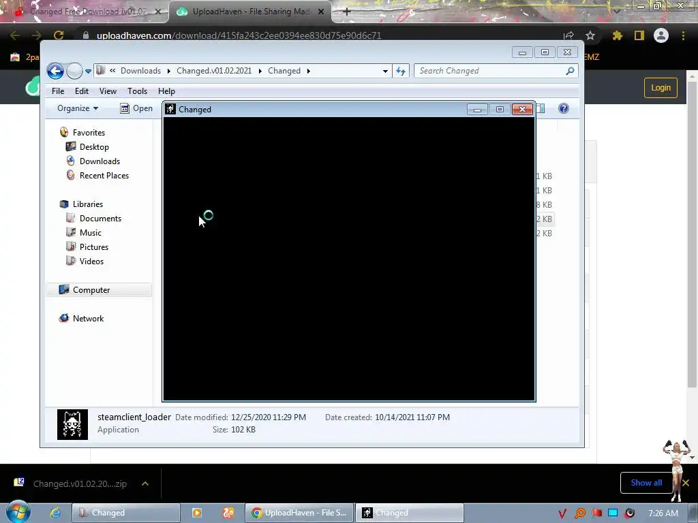The height and width of the screenshot is (523, 698).
Task: Close the Changed game window
Action: point(522,110)
